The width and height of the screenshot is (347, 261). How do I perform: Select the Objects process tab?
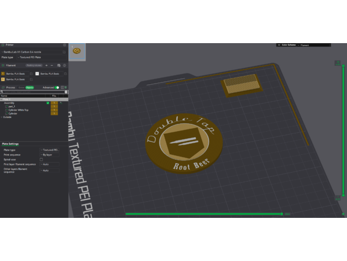tap(29, 87)
